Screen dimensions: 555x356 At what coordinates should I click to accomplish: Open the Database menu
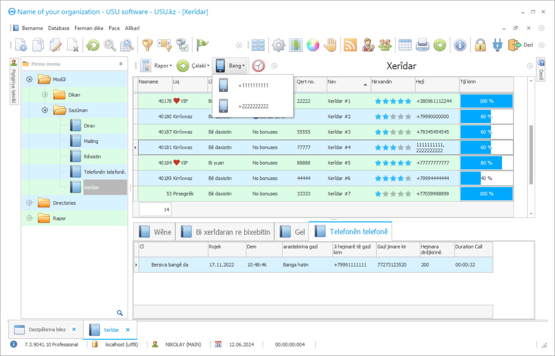pos(59,28)
